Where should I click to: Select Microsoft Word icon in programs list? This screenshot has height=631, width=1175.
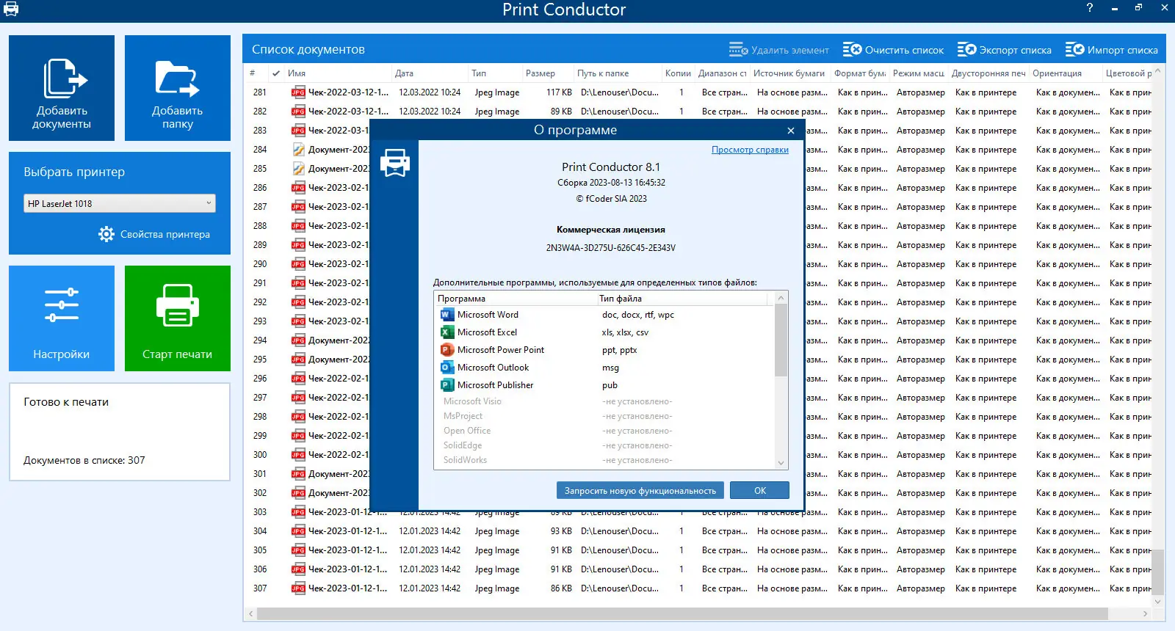[x=446, y=315]
